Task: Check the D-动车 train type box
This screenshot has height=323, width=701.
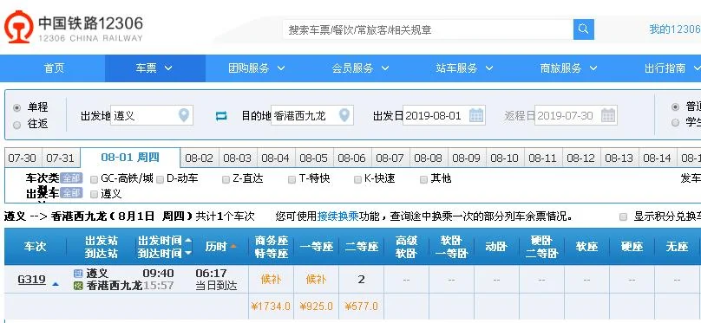Action: 160,179
